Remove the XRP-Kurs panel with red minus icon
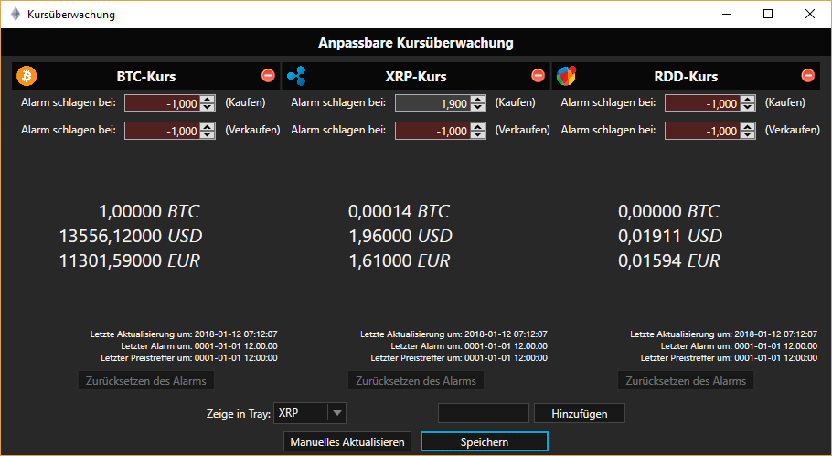This screenshot has height=456, width=832. point(538,76)
